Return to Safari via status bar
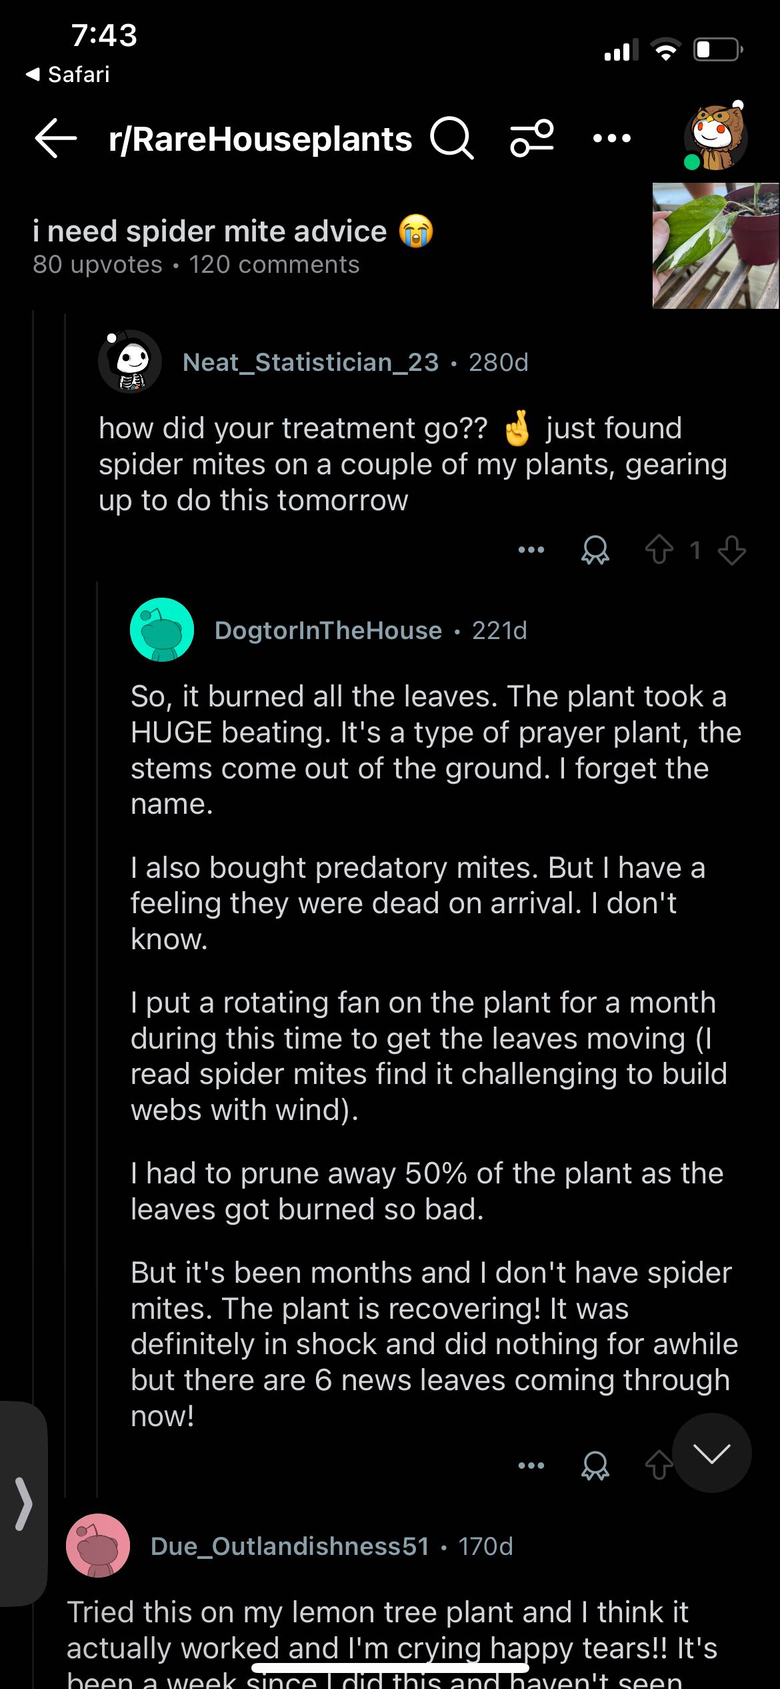 point(68,74)
